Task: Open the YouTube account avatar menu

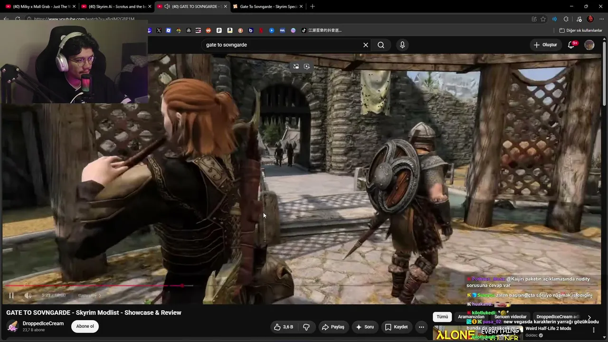Action: [x=589, y=45]
